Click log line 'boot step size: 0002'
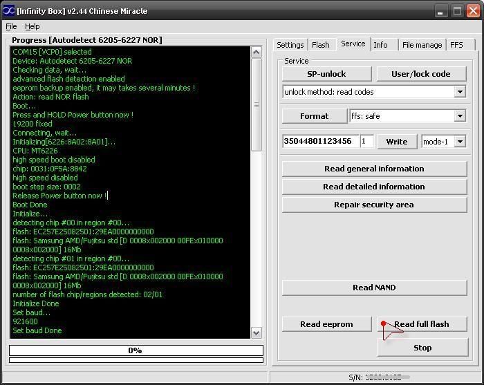The image size is (484, 385). tap(46, 187)
